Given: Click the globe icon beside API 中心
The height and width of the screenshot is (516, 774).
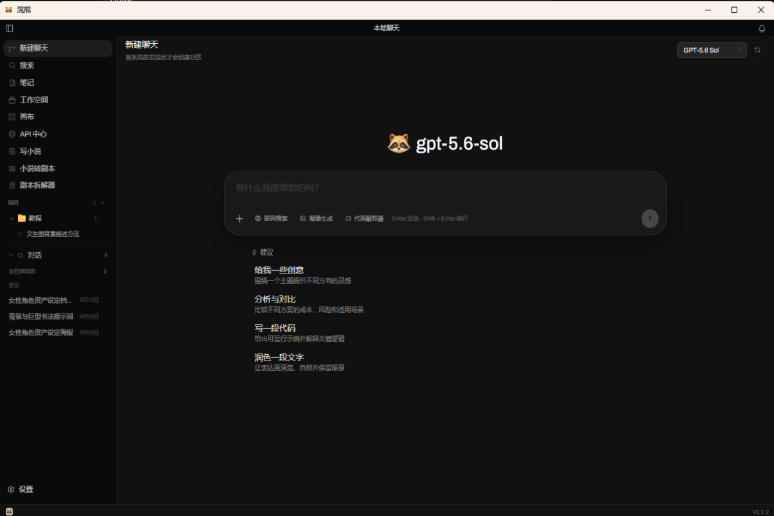Looking at the screenshot, I should (x=12, y=134).
